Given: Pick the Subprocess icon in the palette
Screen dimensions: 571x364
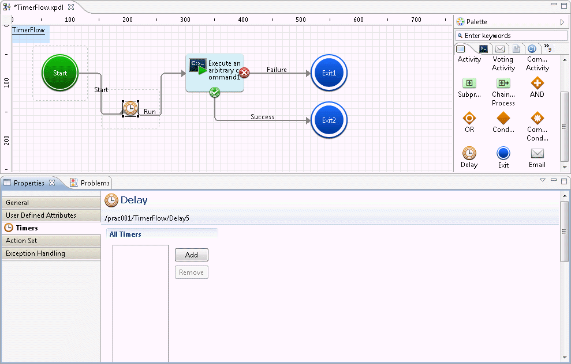Looking at the screenshot, I should (469, 83).
